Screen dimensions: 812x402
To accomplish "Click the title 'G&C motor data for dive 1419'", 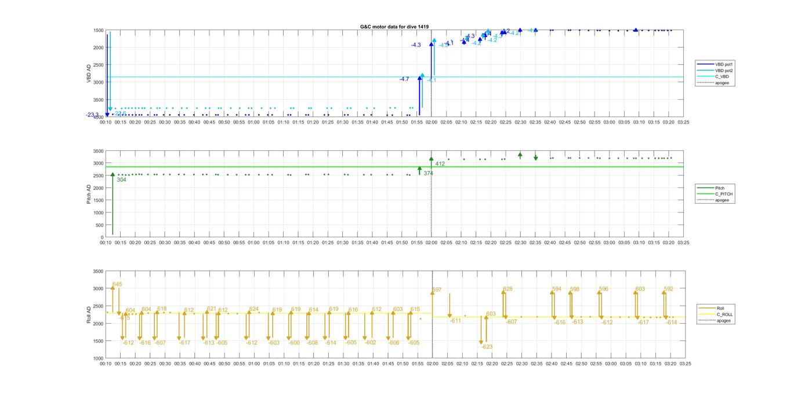I will point(394,27).
